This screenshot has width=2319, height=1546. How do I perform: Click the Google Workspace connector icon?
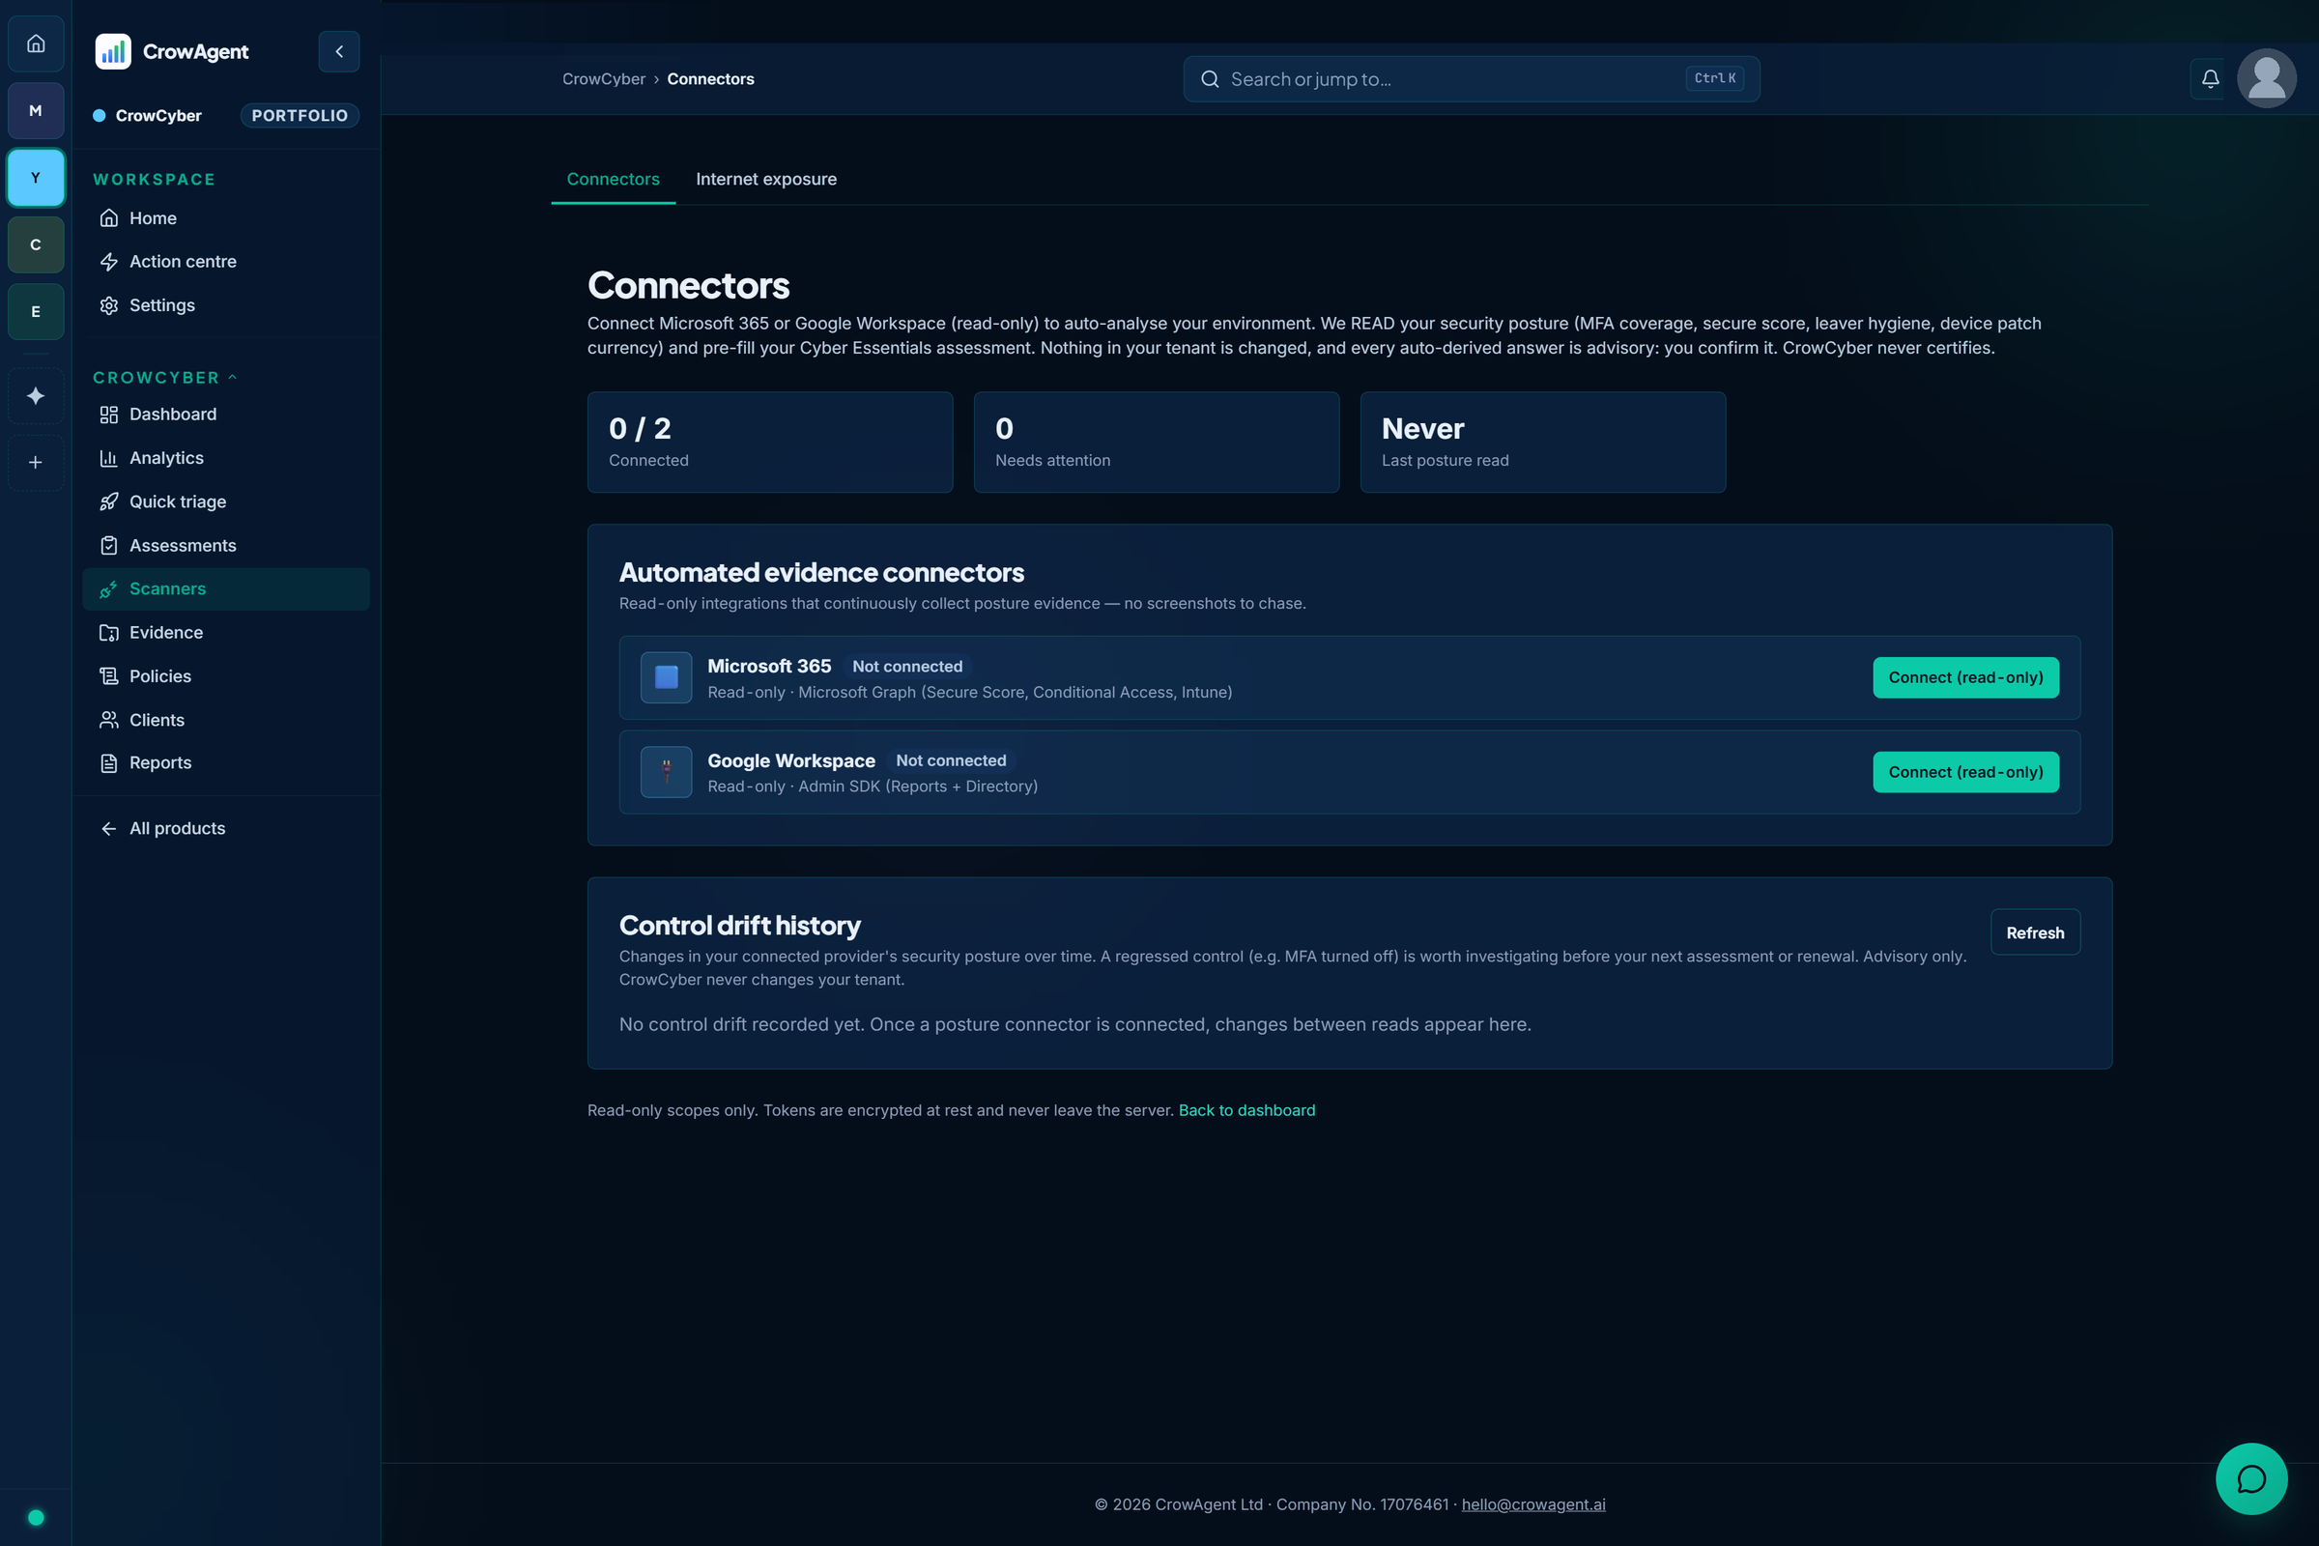(667, 772)
